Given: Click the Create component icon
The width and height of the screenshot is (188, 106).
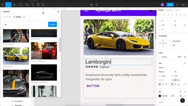Looking at the screenshot, I should 91,5.
